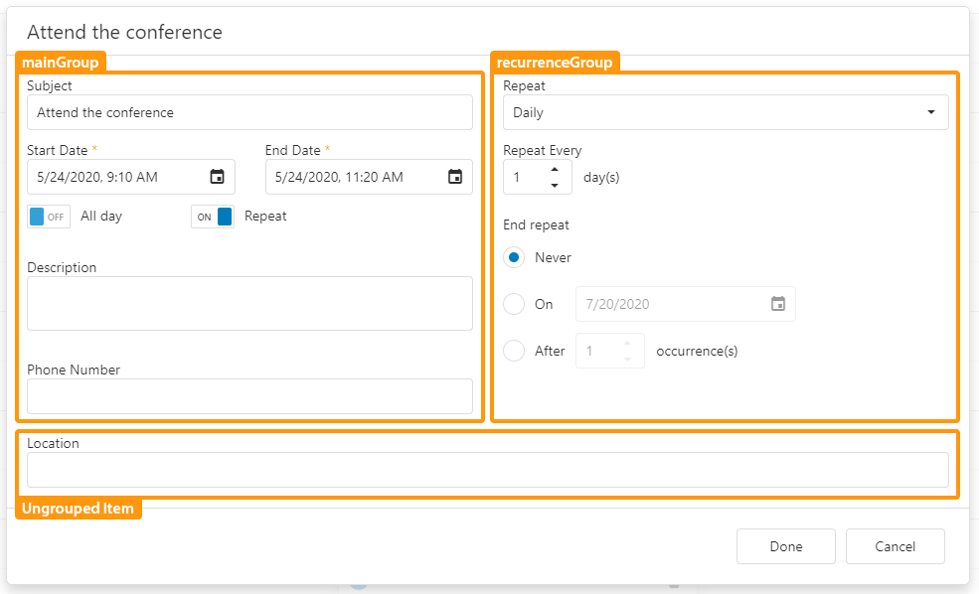The width and height of the screenshot is (979, 594).
Task: Expand the Repeat dropdown arrow
Action: pos(931,112)
